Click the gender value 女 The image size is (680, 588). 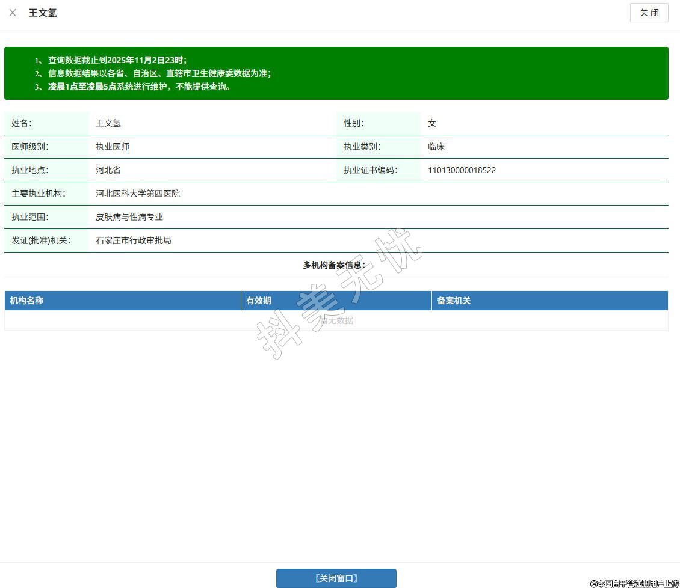point(432,123)
